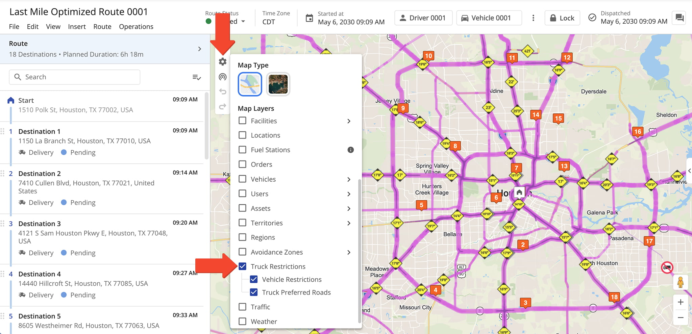This screenshot has width=692, height=334.
Task: Expand the Vehicles layer submenu arrow
Action: (349, 180)
